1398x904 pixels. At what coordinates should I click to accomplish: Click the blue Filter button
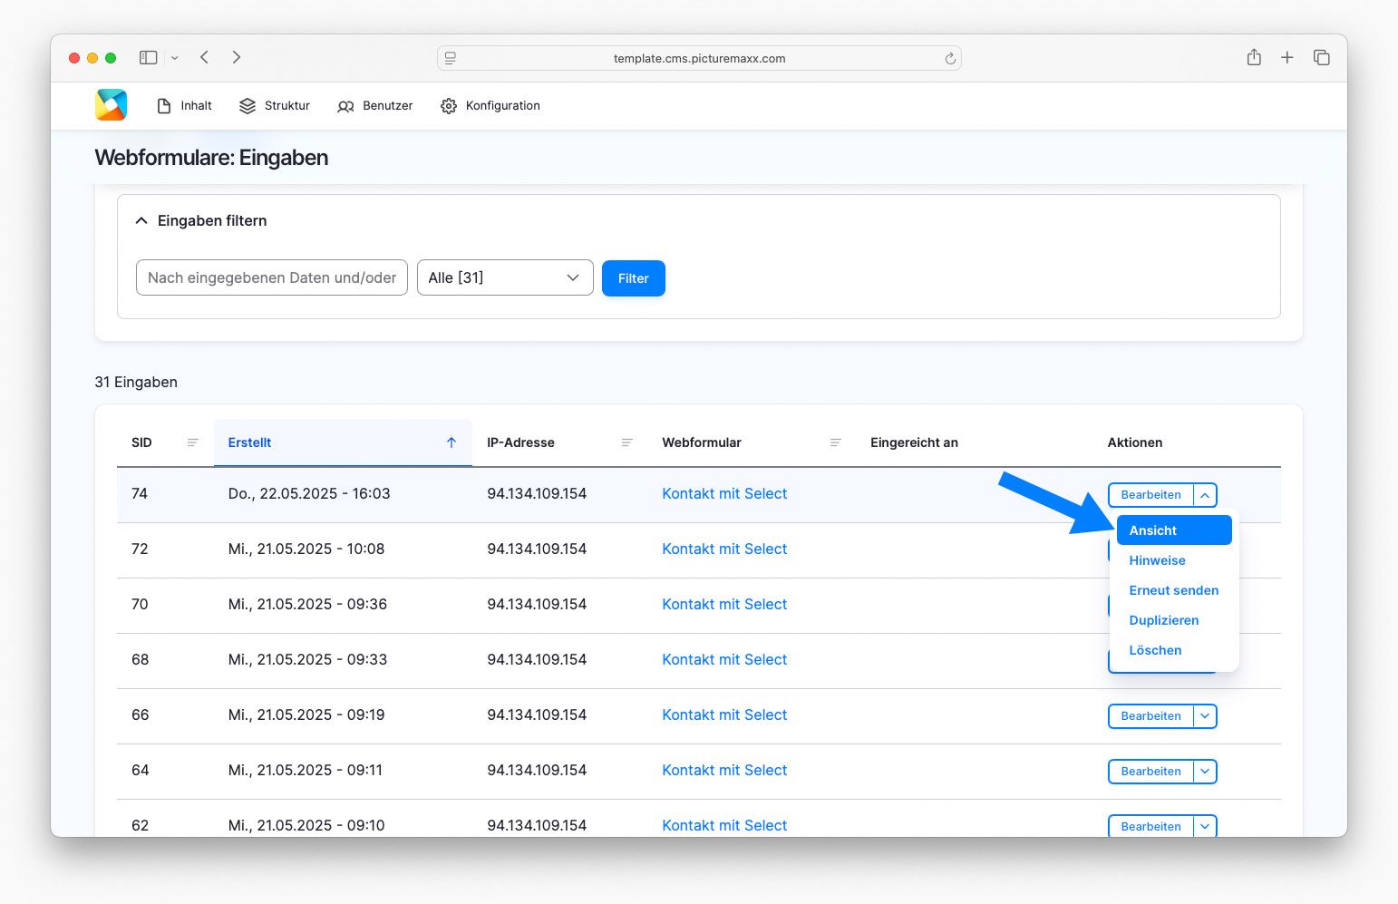[633, 278]
